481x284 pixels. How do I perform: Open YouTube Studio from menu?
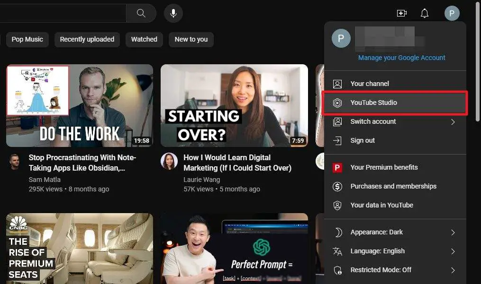(x=395, y=103)
